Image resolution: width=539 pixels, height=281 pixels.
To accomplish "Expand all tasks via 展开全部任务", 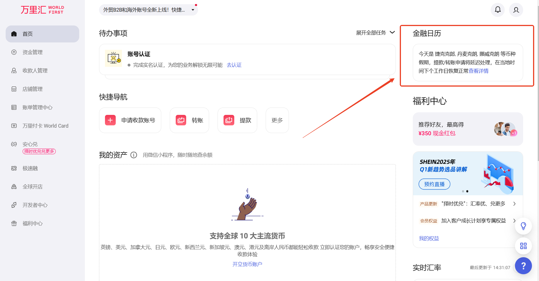I will 375,33.
